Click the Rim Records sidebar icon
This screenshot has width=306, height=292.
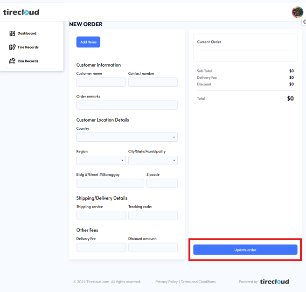click(x=12, y=61)
